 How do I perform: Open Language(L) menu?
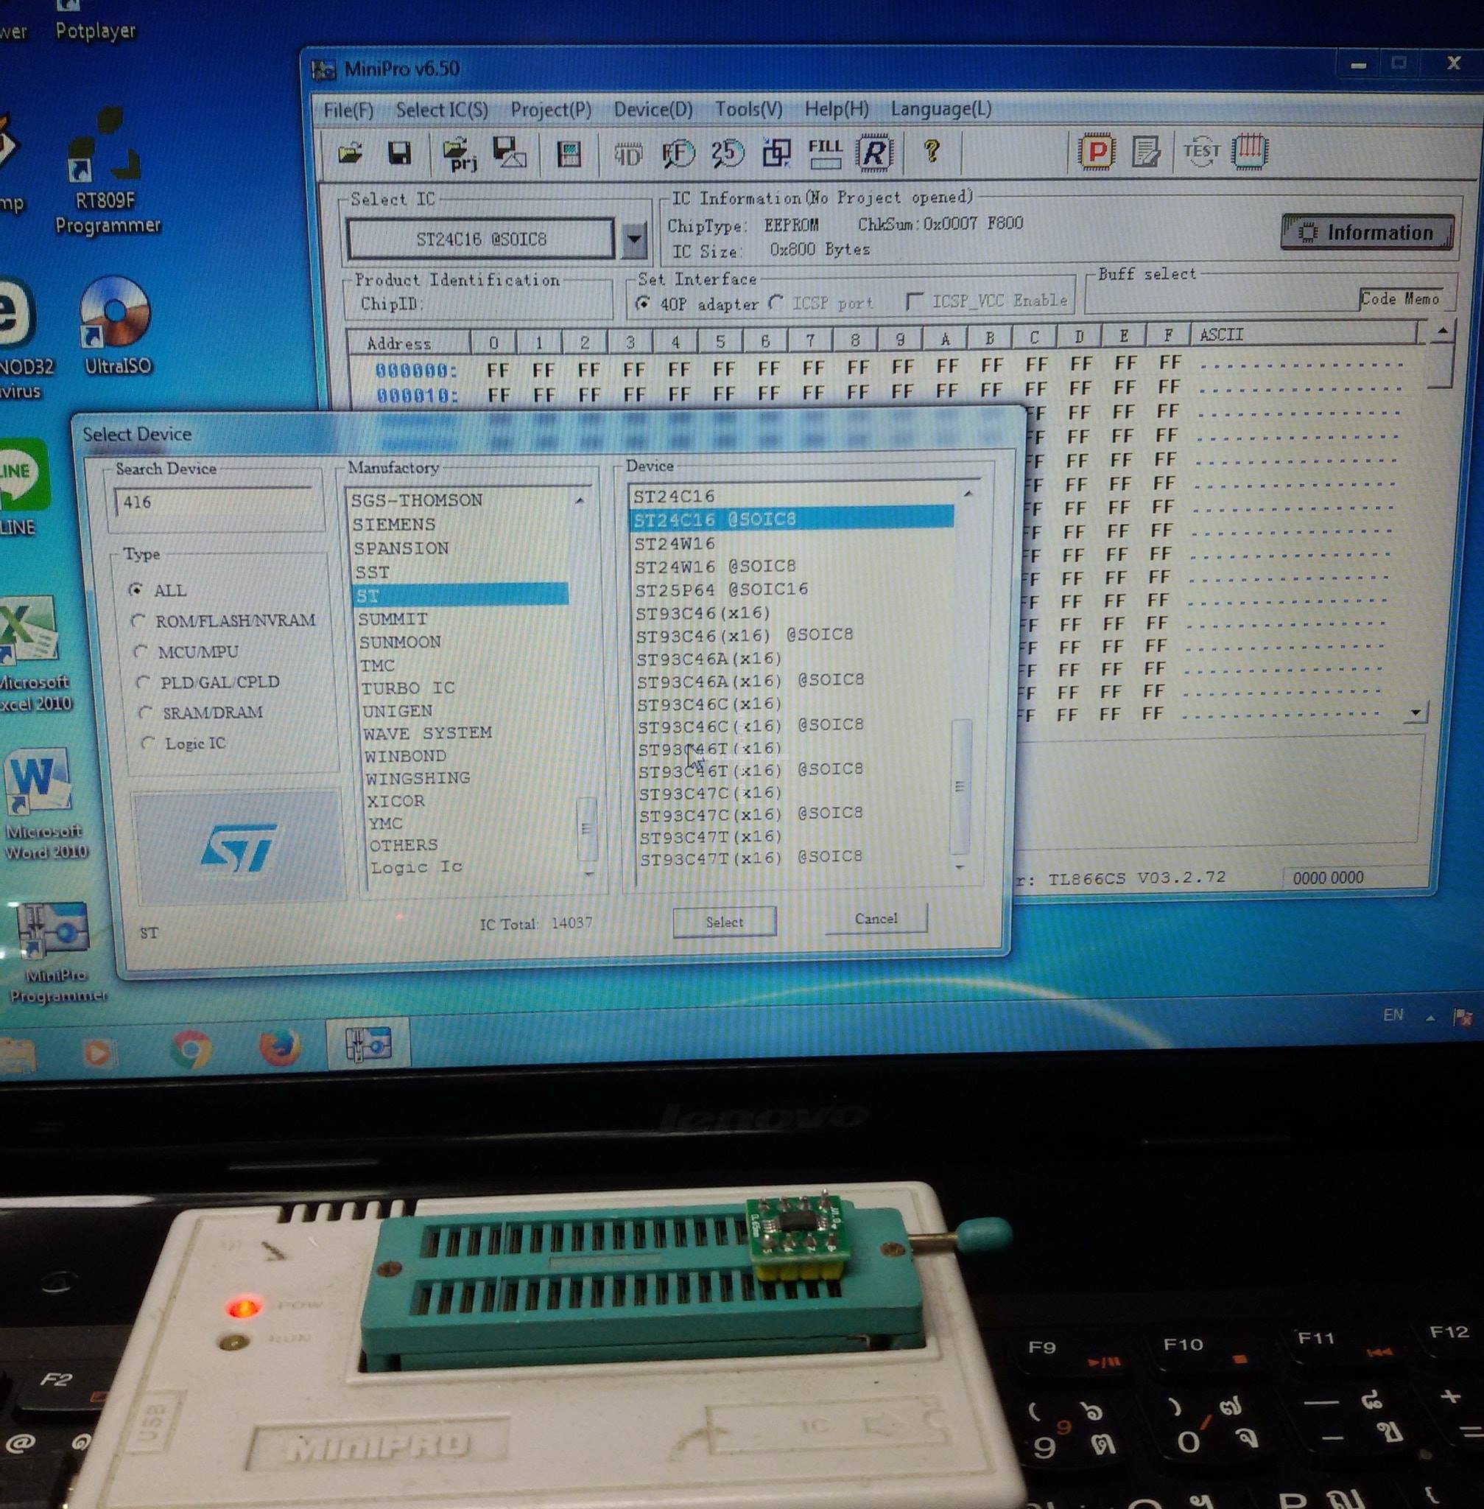point(940,108)
